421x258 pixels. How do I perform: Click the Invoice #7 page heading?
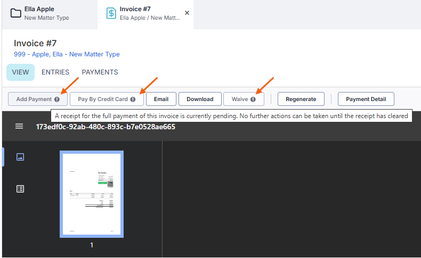tap(35, 43)
